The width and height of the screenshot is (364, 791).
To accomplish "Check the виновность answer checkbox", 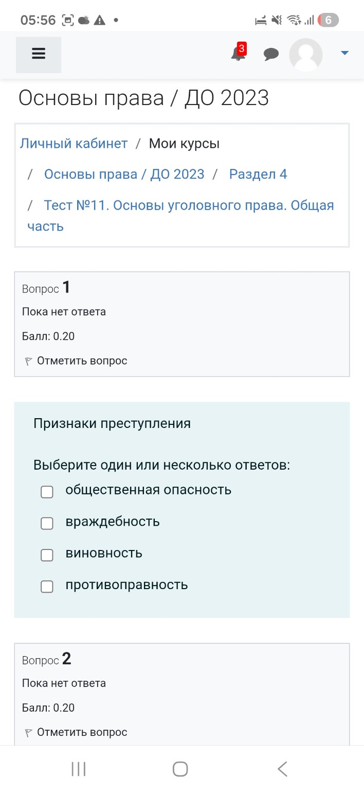I will tap(47, 555).
